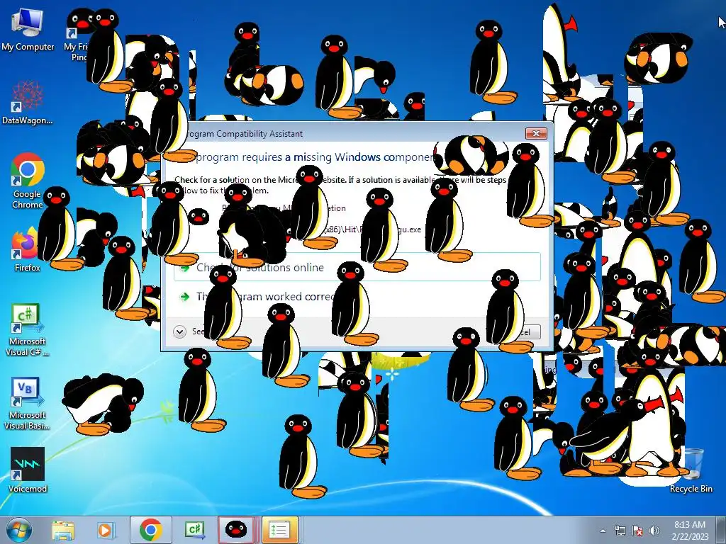Screen dimensions: 726x544
Task: Click Cancel in the compatibility dialog
Action: [523, 331]
